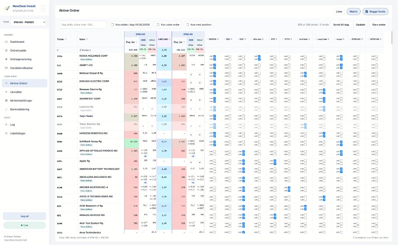Click the sort icon next to 0EU
The image size is (398, 245).
click(232, 39)
